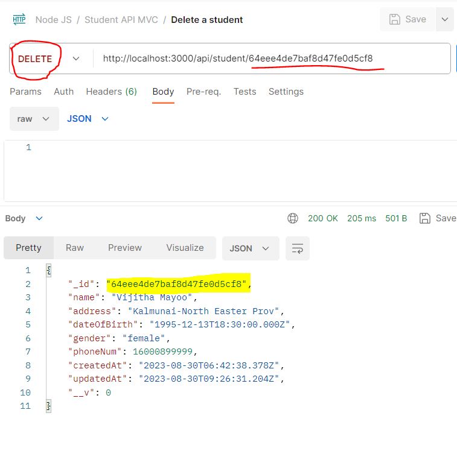Show the Visualize response view

(185, 248)
